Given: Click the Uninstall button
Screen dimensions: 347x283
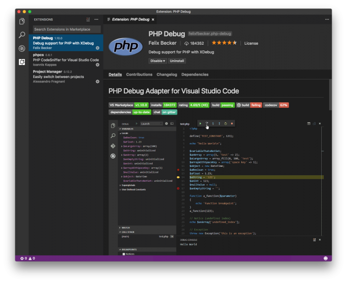Looking at the screenshot, I should 177,61.
